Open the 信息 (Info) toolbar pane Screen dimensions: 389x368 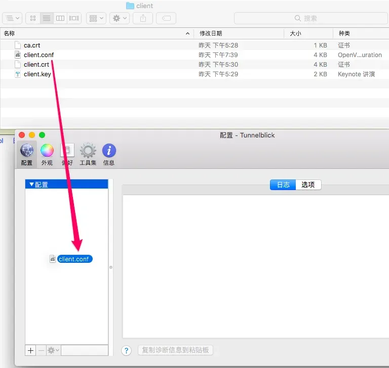(x=109, y=154)
